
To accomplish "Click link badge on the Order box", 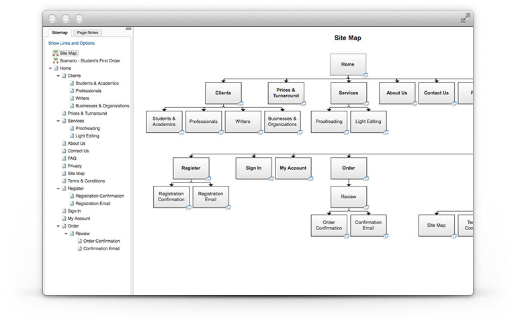I will click(366, 178).
